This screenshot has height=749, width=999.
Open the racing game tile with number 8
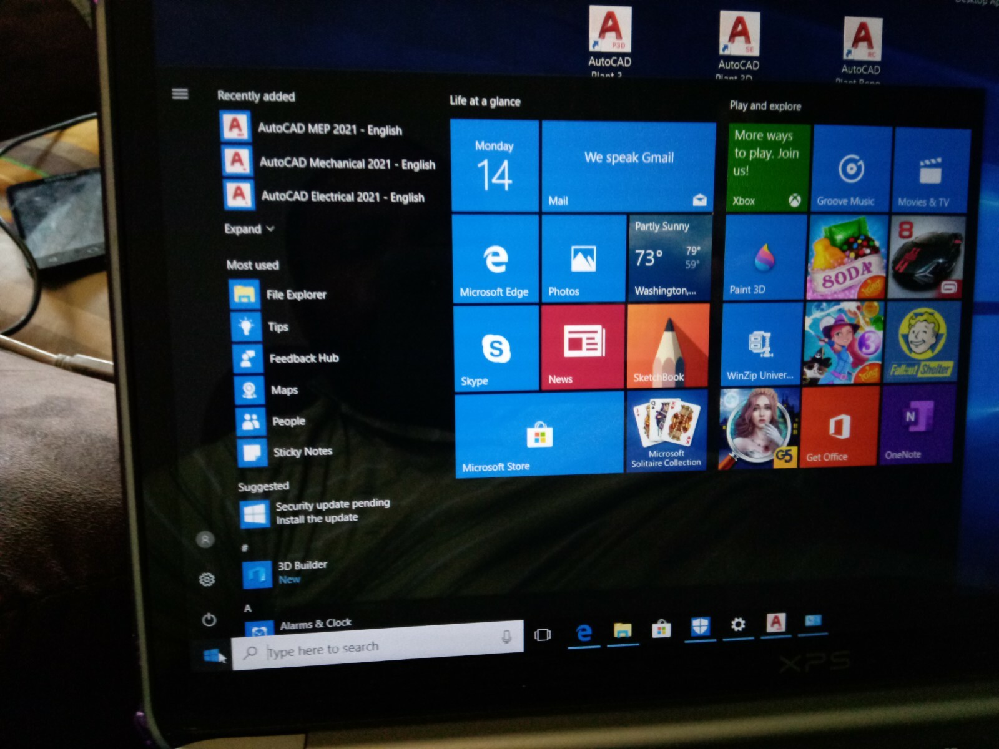(927, 258)
